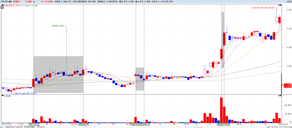Click the 매도호가 2,035 header value
This screenshot has width=292, height=128.
[126, 2]
